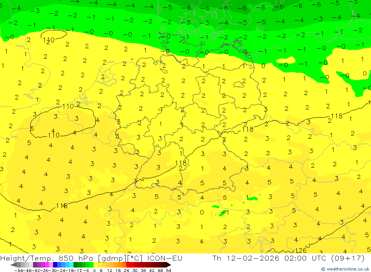
Task: Select the dark green legend swatch above -12
Action: coord(75,265)
